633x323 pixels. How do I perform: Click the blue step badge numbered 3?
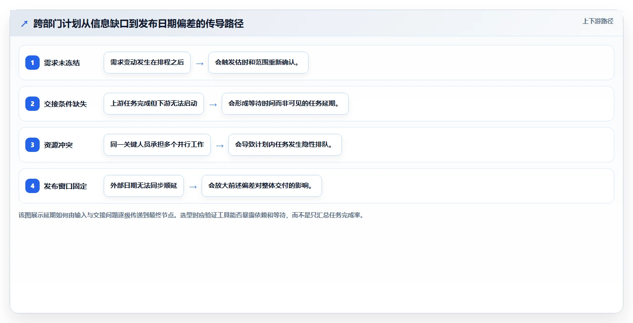point(32,145)
